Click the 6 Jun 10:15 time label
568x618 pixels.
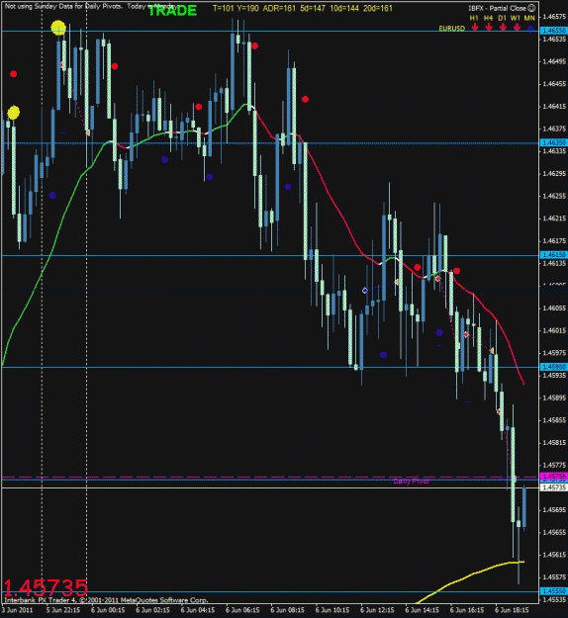point(332,610)
